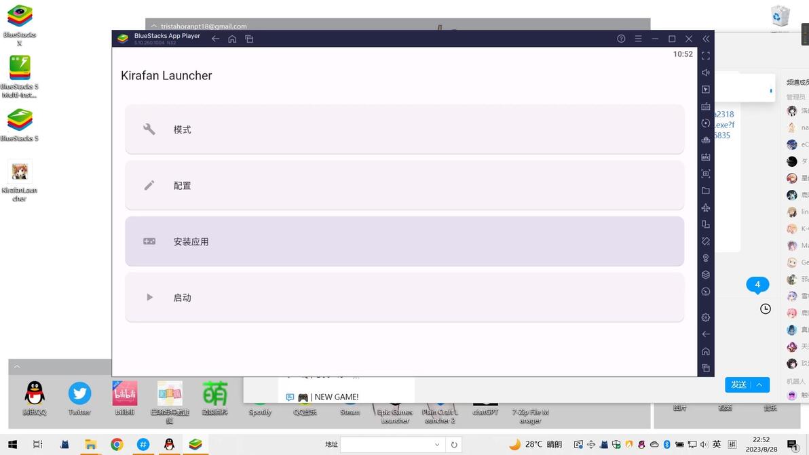The width and height of the screenshot is (809, 455).
Task: Open Multi-instance Manager layers icon
Action: tap(706, 275)
